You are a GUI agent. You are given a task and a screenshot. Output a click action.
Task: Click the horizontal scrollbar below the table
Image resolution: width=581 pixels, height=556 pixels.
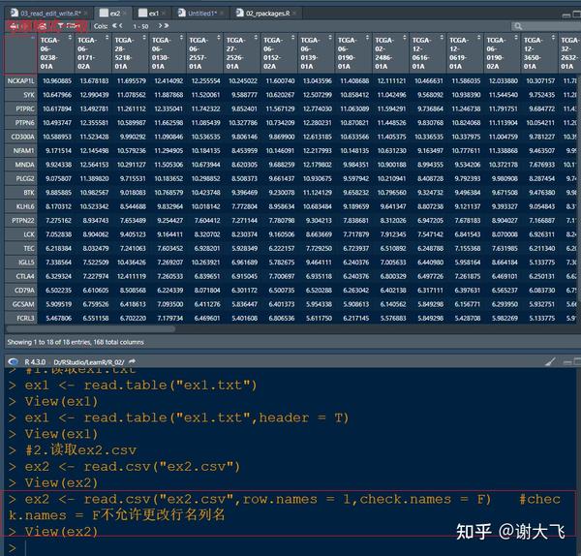click(91, 328)
